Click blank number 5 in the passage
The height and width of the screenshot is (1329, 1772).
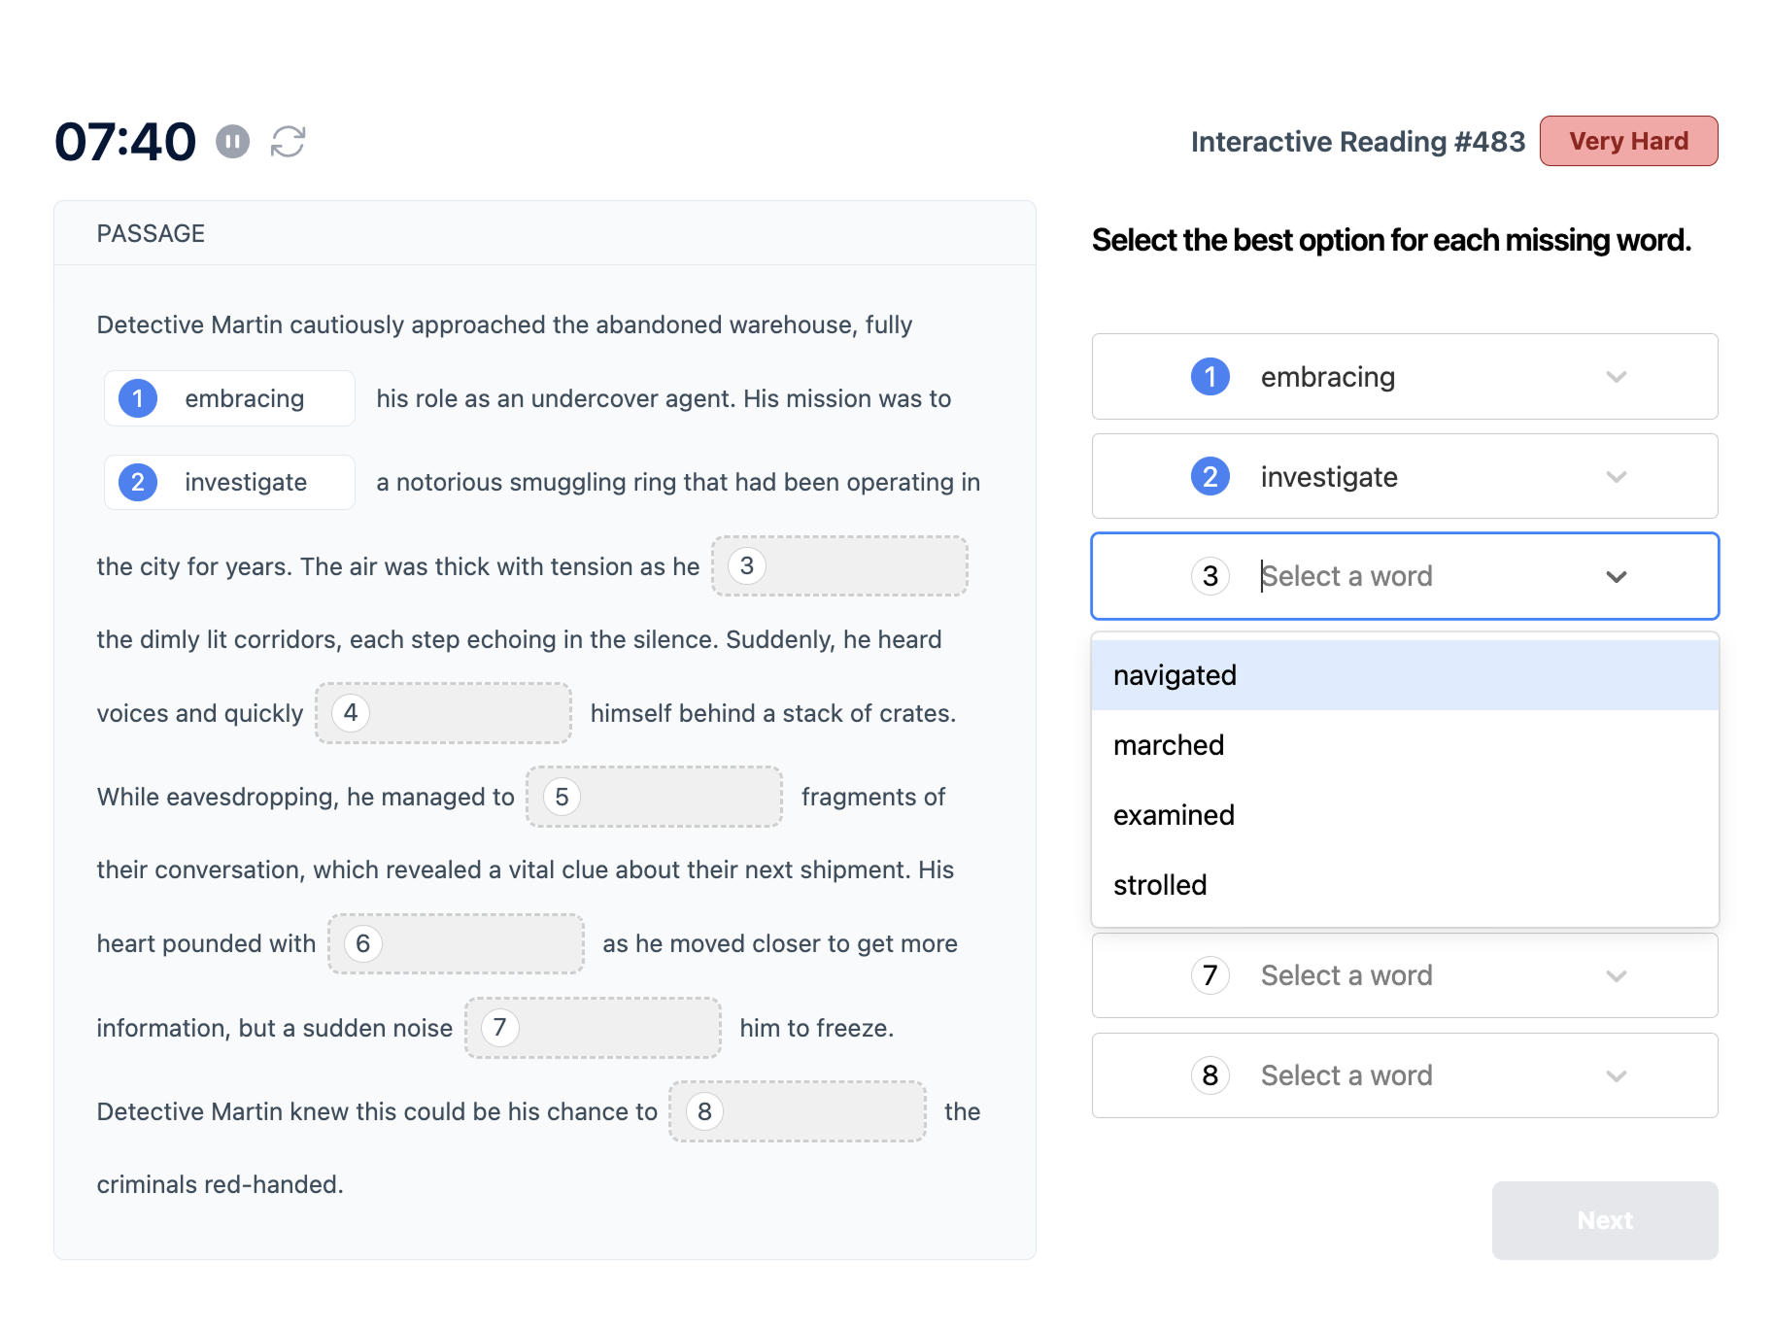click(654, 797)
